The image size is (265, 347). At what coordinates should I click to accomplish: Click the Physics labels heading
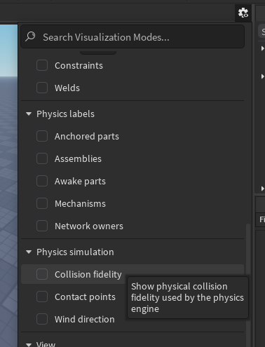[x=65, y=114]
